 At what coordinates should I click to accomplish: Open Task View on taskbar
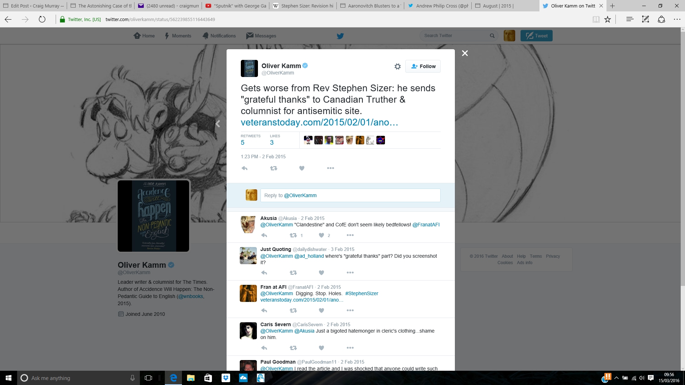coord(148,378)
